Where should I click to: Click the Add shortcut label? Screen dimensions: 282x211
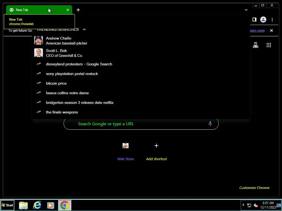point(156,159)
